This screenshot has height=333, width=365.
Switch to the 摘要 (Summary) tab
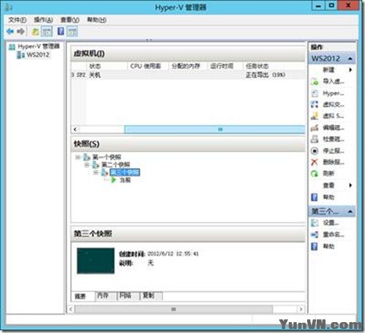click(83, 296)
